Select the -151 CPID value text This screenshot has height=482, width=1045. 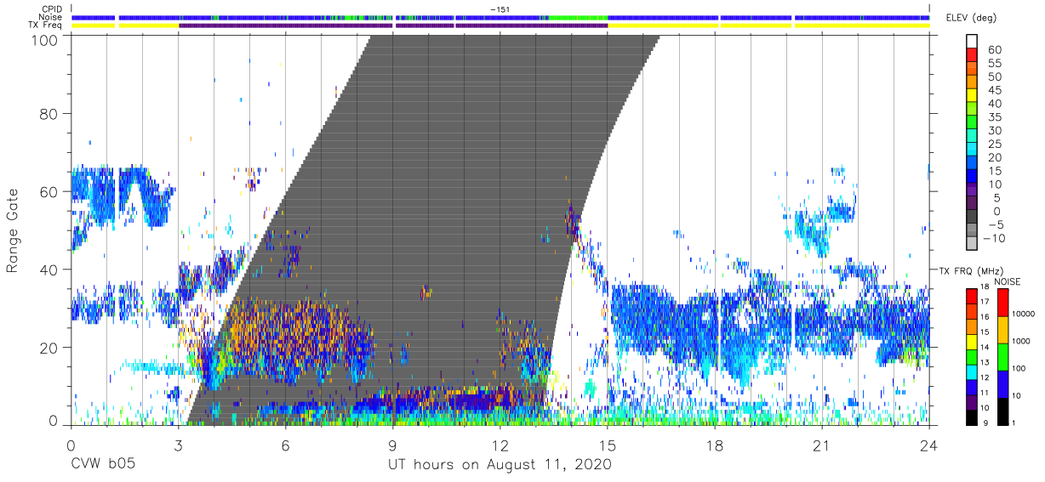click(500, 9)
